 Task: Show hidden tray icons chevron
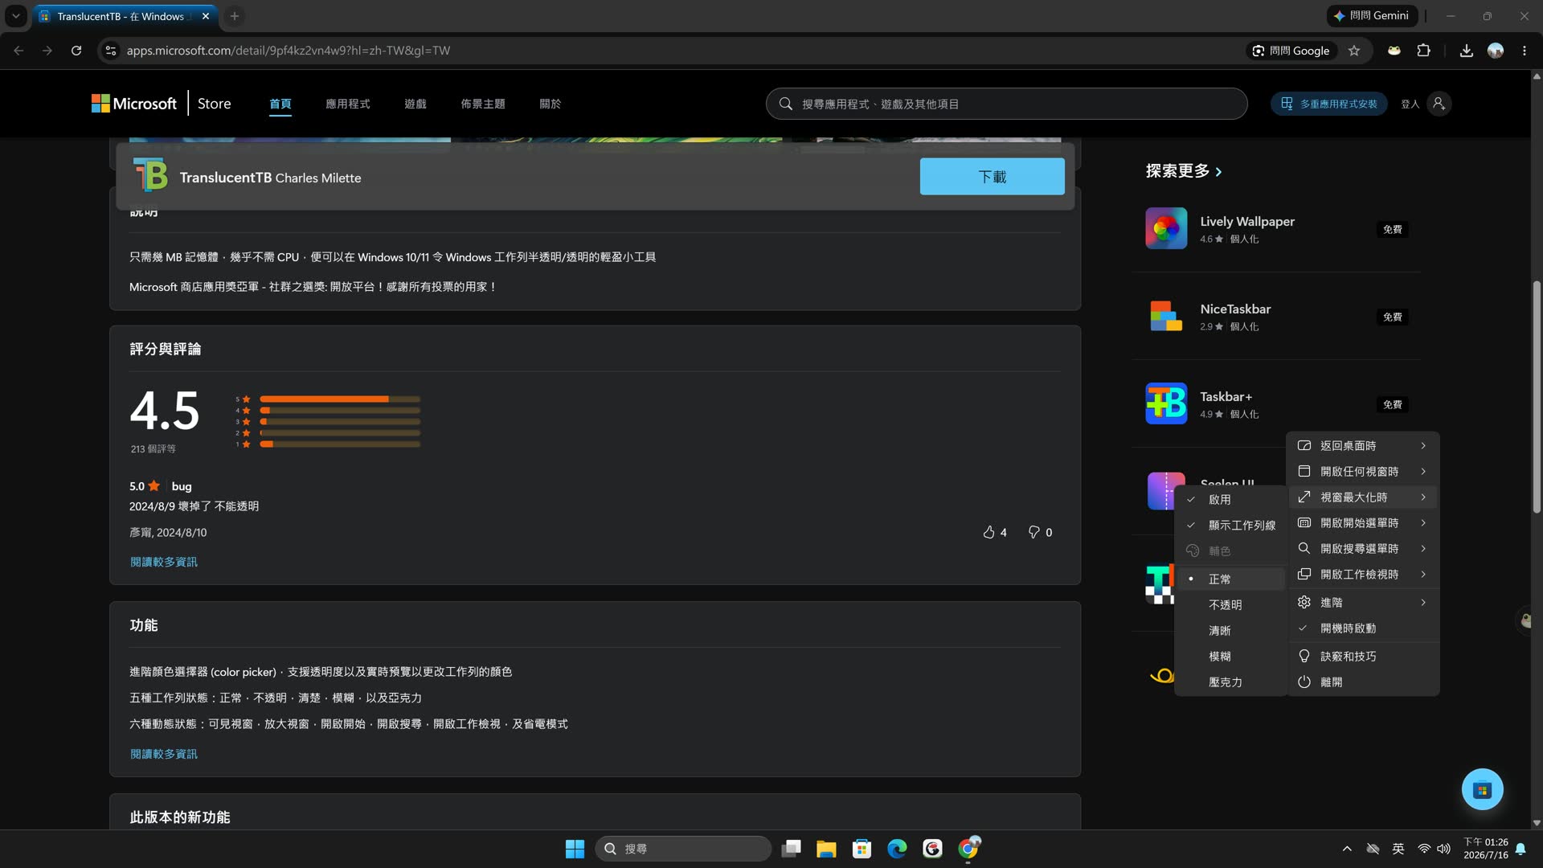point(1347,849)
